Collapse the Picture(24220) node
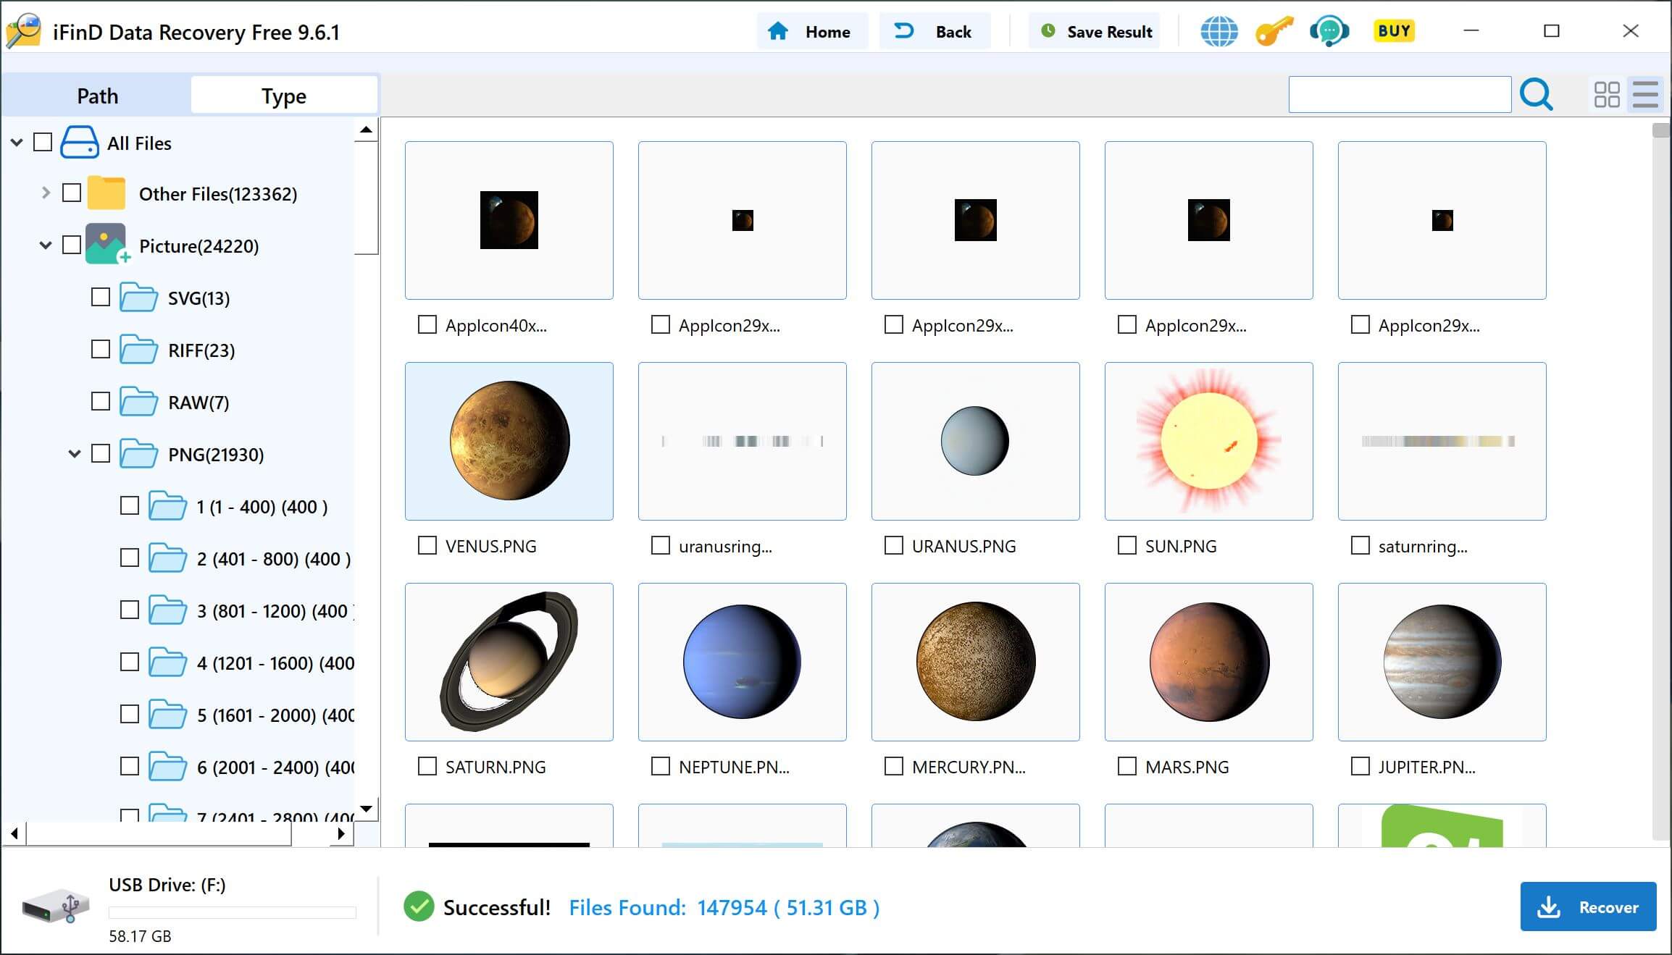The height and width of the screenshot is (955, 1672). (46, 245)
